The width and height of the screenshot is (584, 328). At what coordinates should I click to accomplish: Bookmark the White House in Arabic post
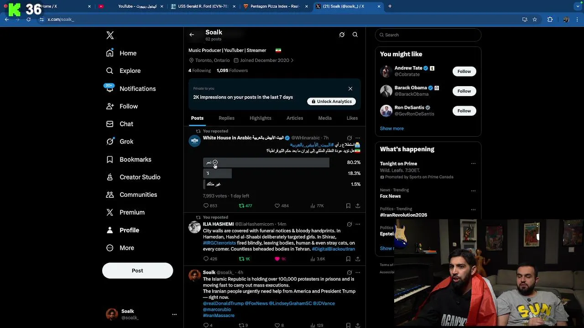pos(348,206)
